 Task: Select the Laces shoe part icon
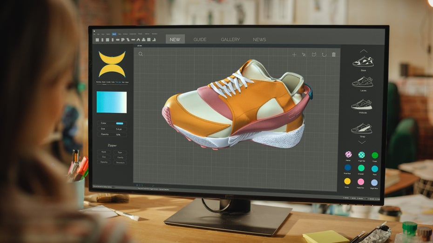(x=362, y=82)
